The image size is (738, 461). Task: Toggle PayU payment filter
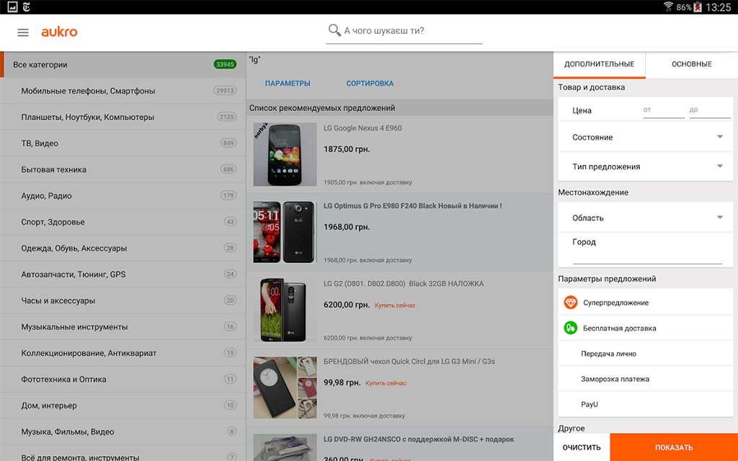pyautogui.click(x=645, y=404)
